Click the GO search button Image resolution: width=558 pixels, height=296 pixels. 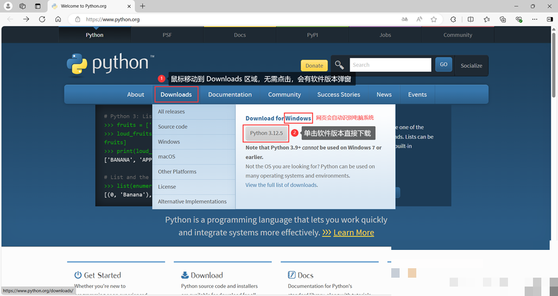click(x=444, y=64)
